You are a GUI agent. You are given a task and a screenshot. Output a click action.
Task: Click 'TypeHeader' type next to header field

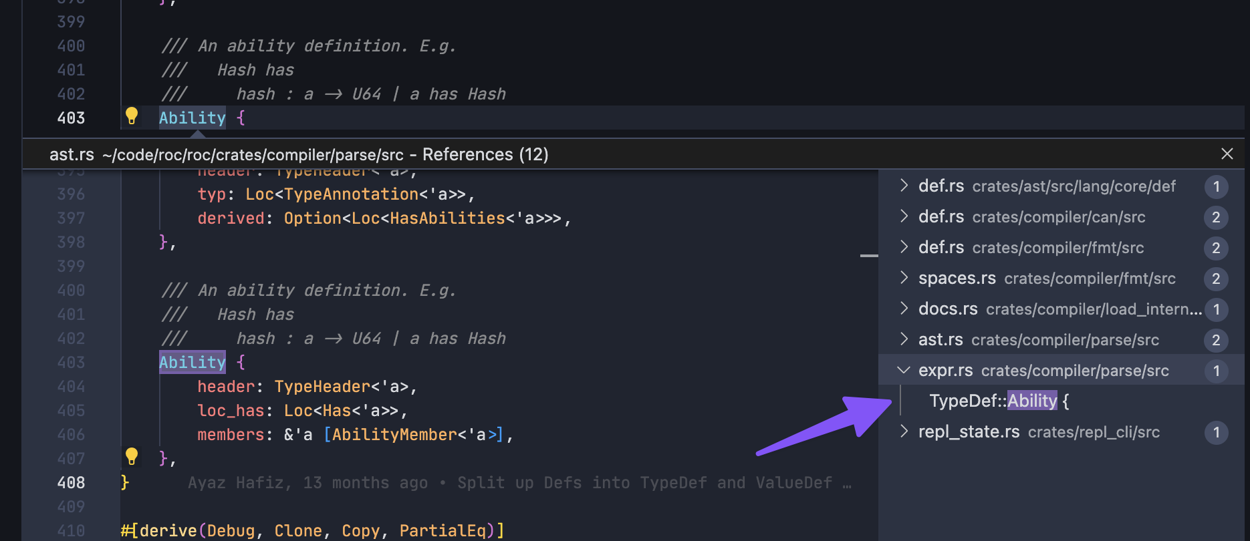pyautogui.click(x=322, y=386)
